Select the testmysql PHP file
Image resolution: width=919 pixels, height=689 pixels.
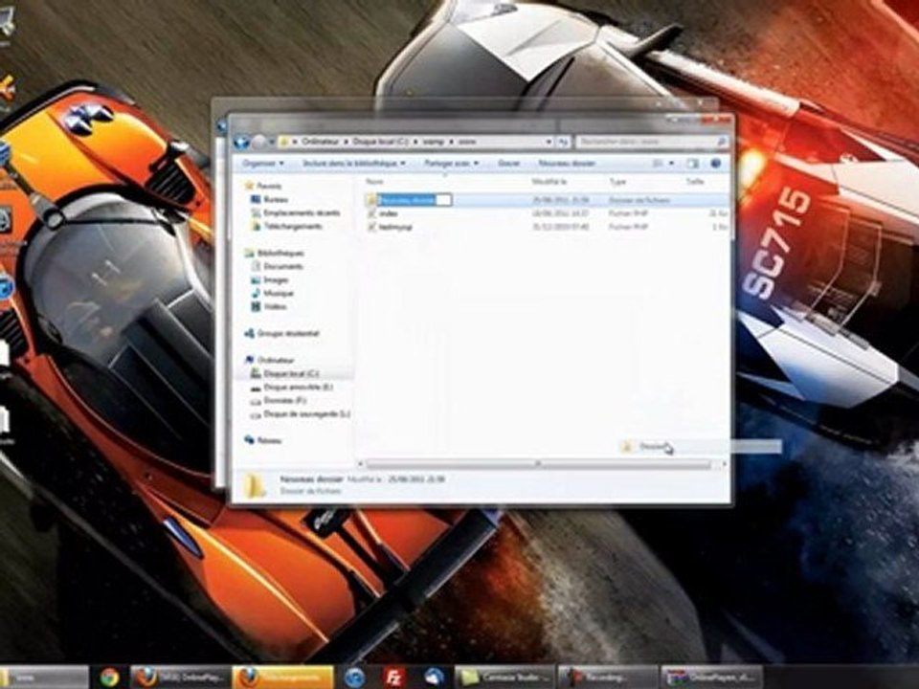(x=395, y=227)
